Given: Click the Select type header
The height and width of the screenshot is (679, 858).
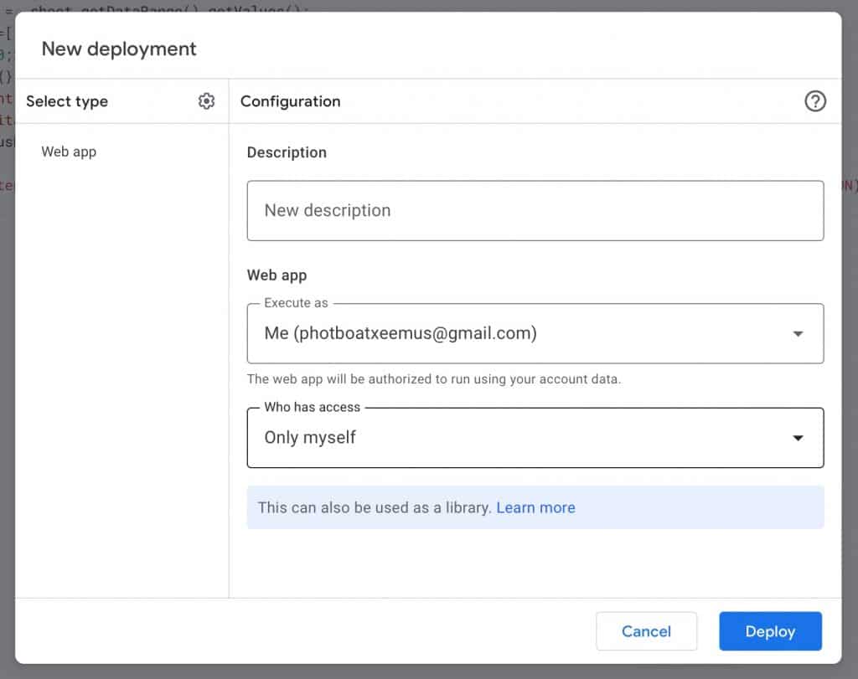Looking at the screenshot, I should click(x=67, y=101).
